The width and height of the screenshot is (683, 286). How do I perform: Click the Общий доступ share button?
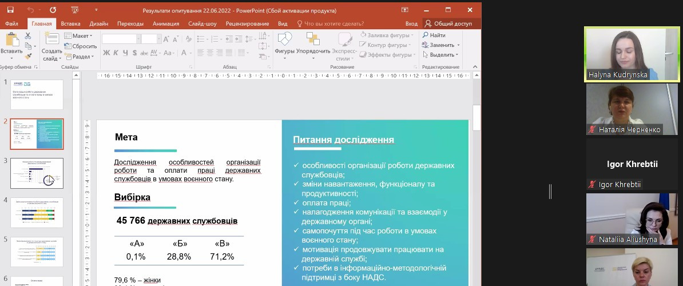448,23
